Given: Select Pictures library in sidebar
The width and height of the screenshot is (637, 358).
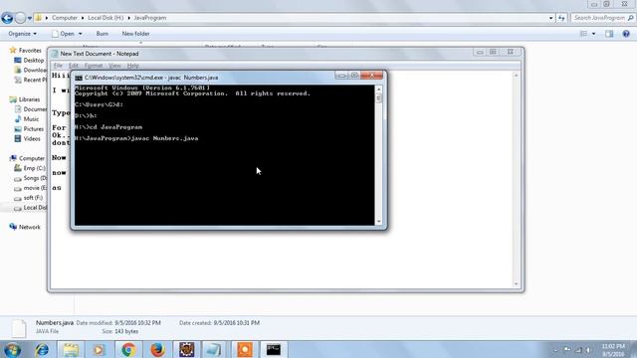Looking at the screenshot, I should tap(29, 128).
